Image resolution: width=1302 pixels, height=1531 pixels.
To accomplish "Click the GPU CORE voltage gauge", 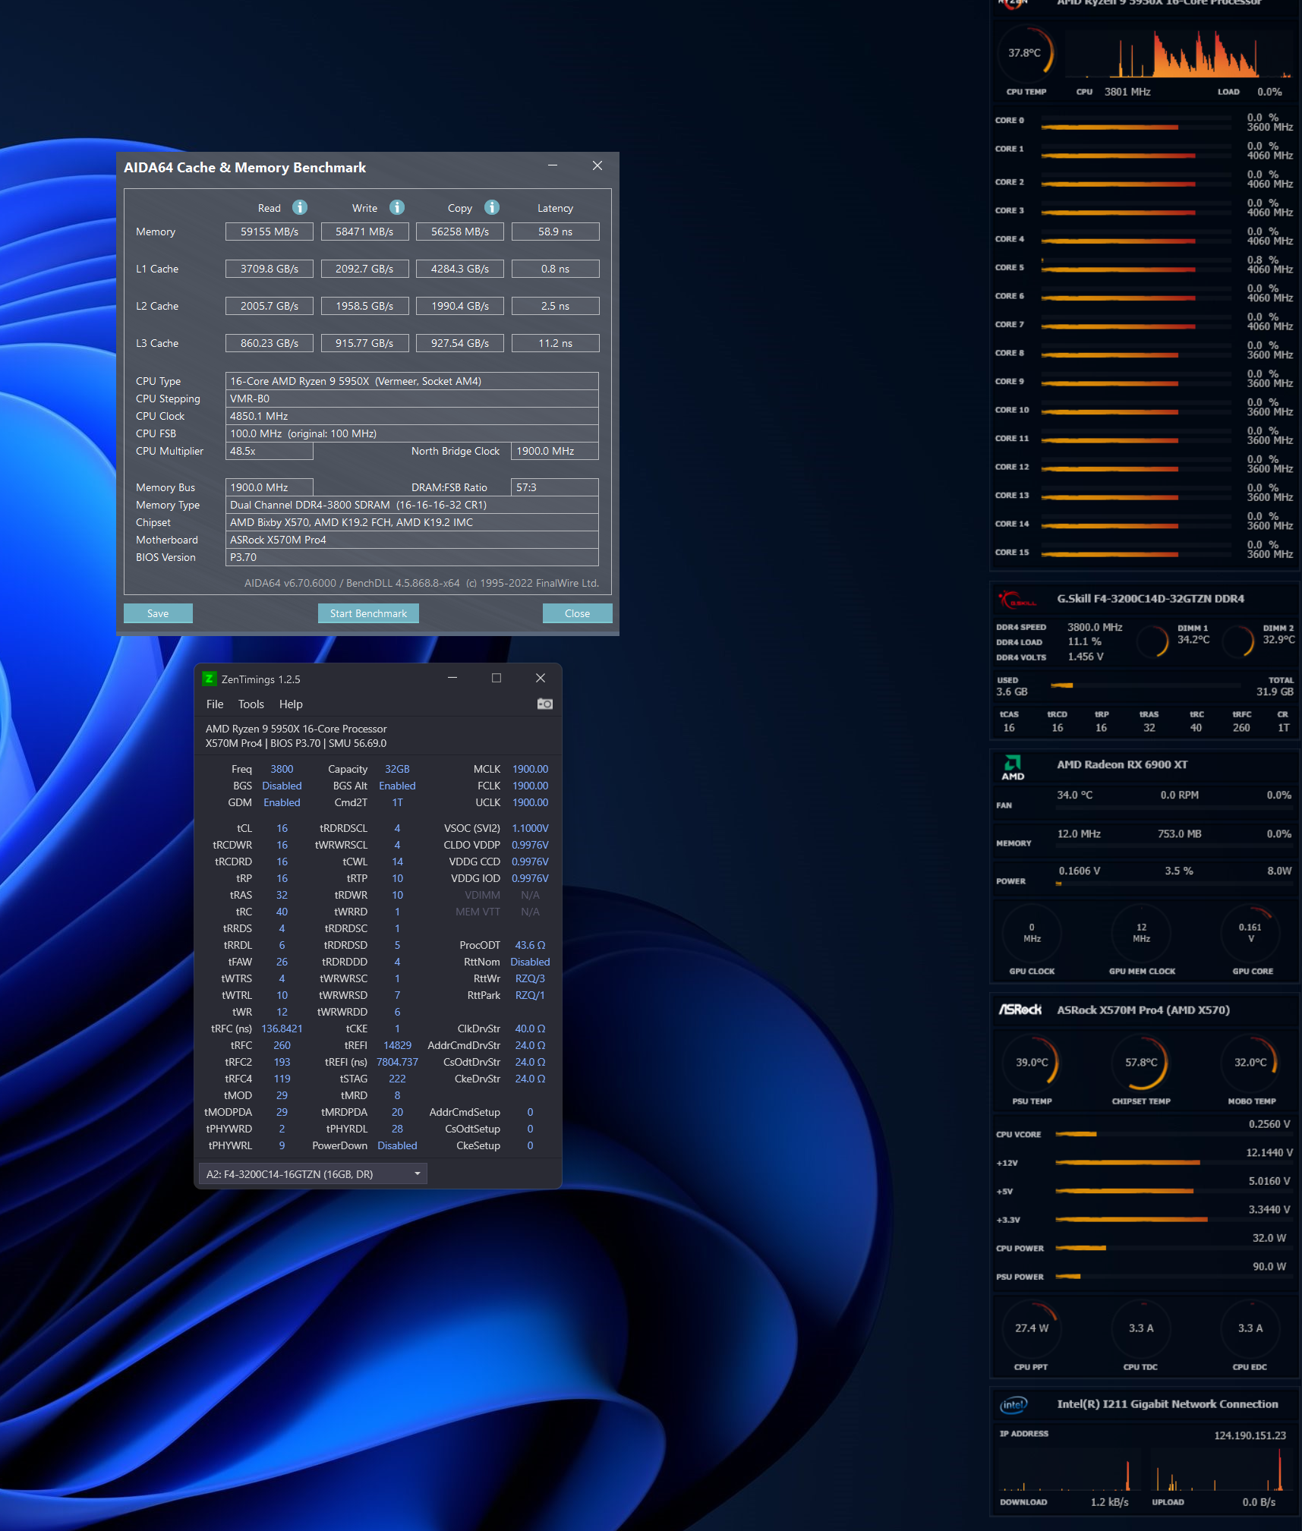I will click(1250, 933).
